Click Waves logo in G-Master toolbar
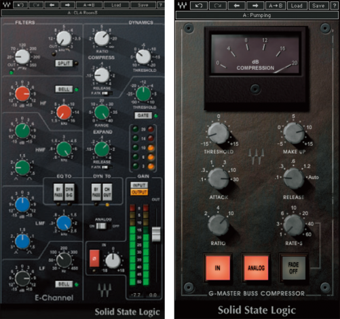340x319 pixels. (182, 5)
